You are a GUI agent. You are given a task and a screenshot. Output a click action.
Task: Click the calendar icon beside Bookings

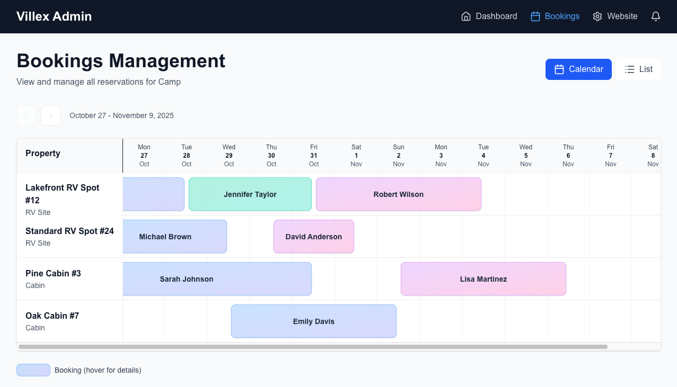pos(535,16)
